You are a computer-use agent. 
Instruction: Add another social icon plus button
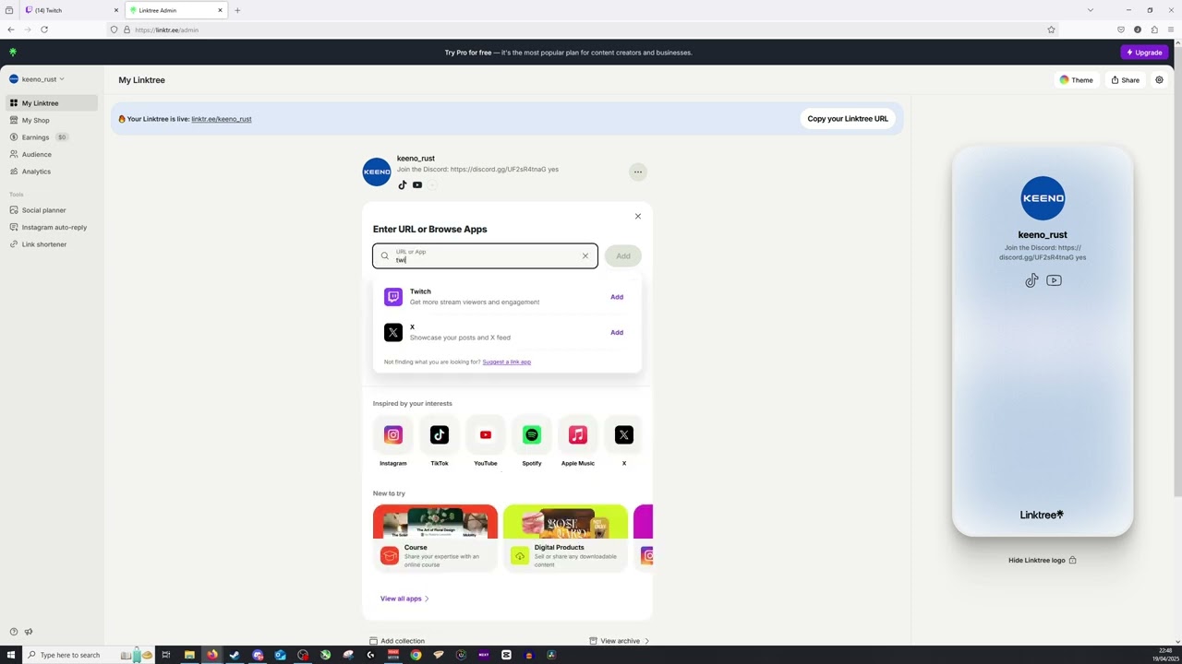click(x=432, y=185)
